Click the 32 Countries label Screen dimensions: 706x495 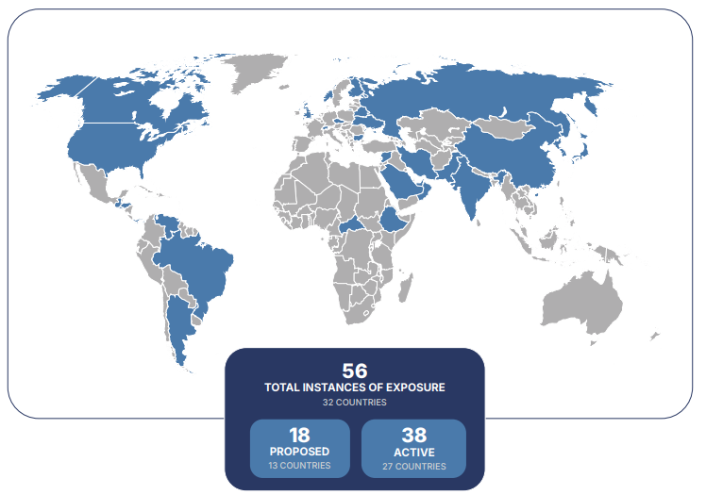(354, 403)
